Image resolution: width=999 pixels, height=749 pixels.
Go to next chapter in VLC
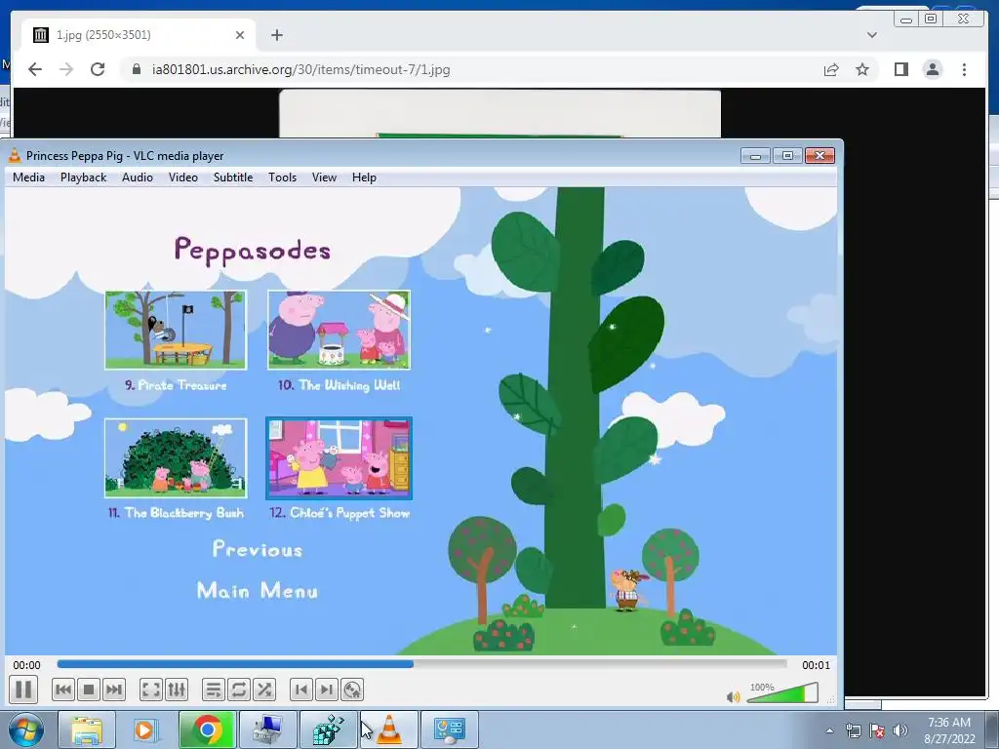[x=326, y=690]
